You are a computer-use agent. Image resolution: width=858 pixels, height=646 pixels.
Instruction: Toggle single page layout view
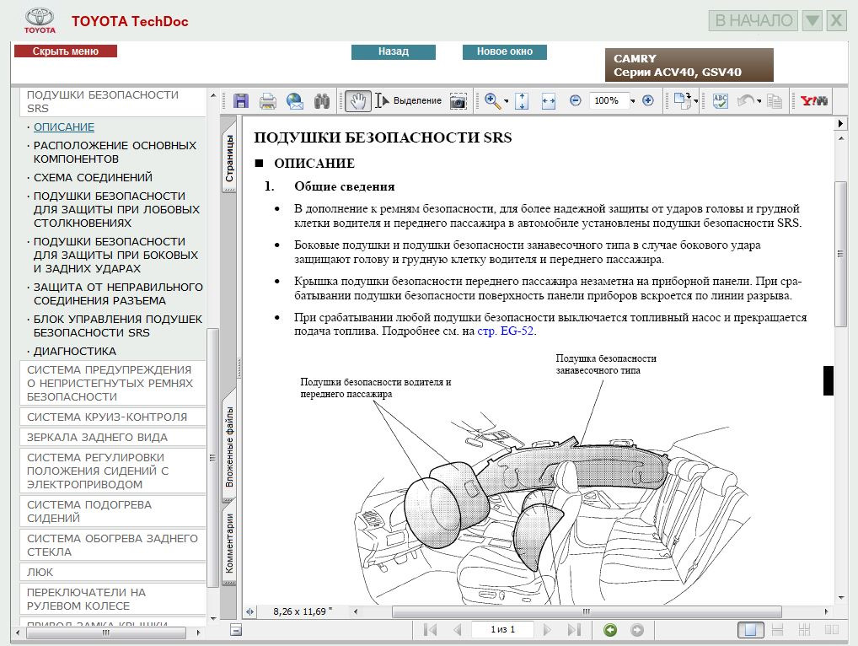pyautogui.click(x=751, y=630)
